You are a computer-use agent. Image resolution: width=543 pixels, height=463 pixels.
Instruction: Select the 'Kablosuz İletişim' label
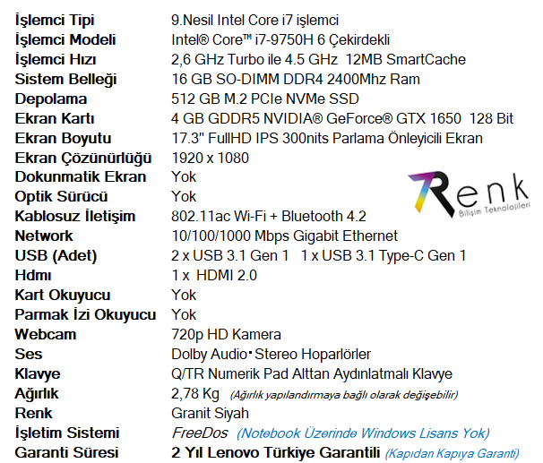(74, 216)
